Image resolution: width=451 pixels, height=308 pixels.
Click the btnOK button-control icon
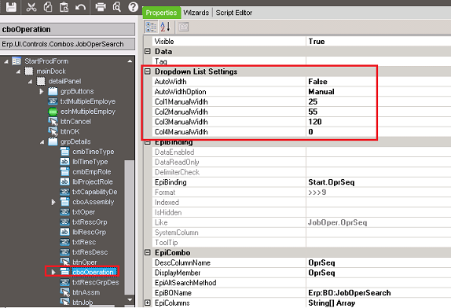tap(53, 131)
